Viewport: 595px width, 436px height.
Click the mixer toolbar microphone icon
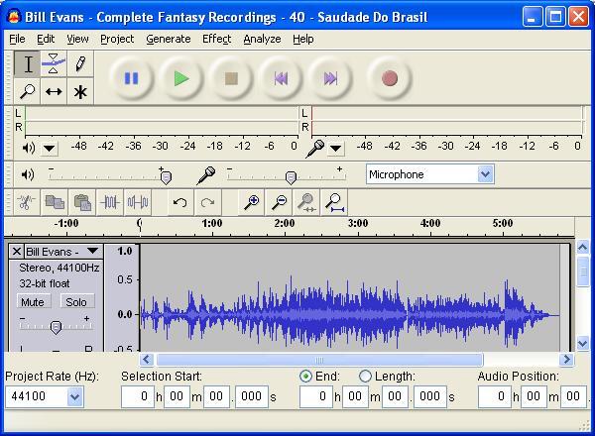pos(206,175)
